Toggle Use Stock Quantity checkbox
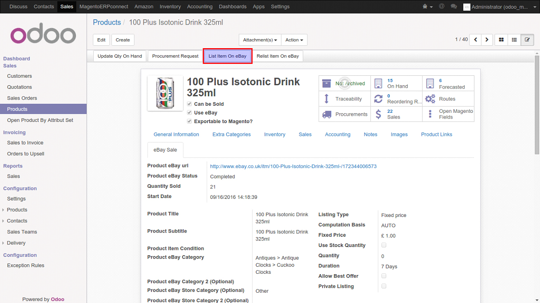540x303 pixels. point(384,245)
